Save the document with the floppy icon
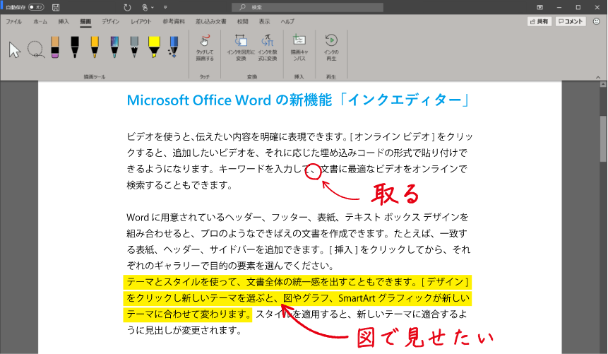The image size is (608, 354). [56, 7]
